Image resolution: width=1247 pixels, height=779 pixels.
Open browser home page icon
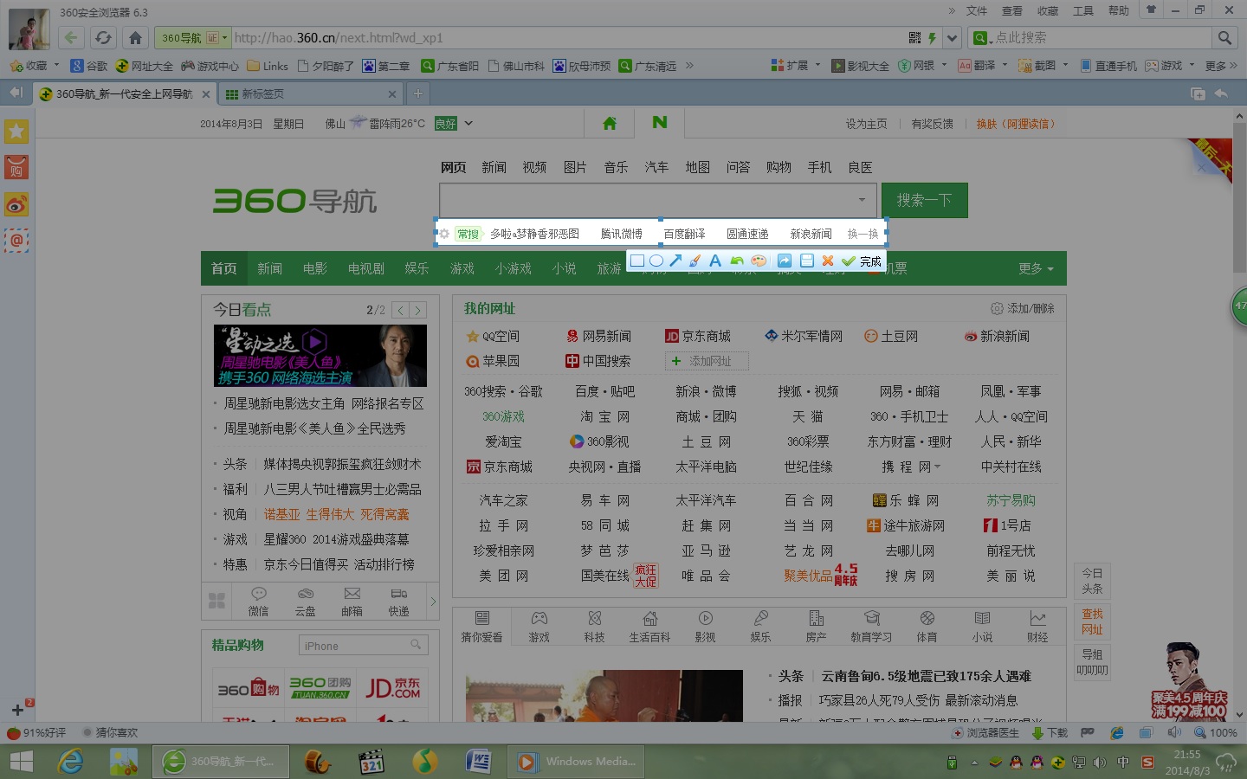point(135,38)
